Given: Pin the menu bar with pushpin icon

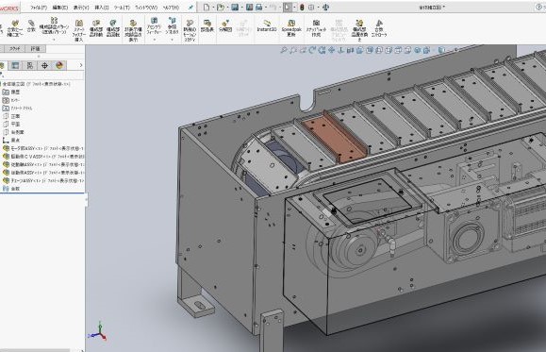Looking at the screenshot, I should point(190,8).
